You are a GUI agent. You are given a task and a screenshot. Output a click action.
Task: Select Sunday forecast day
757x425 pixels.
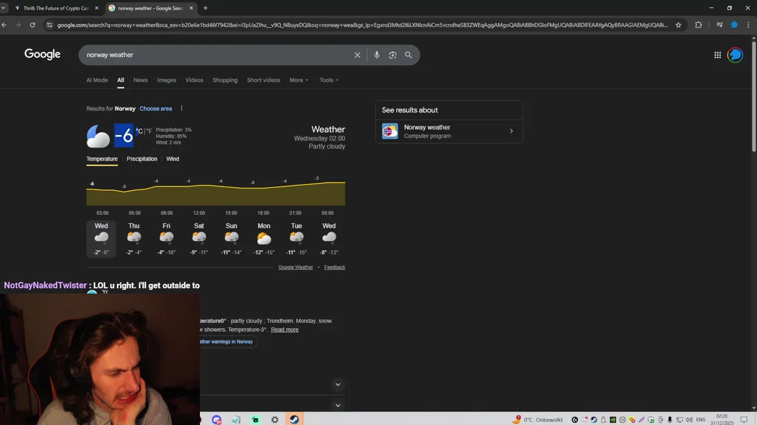point(231,238)
